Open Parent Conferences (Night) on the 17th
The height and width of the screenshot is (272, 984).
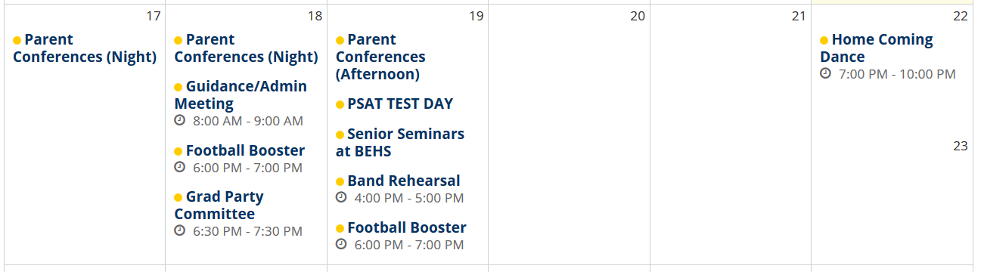[85, 48]
